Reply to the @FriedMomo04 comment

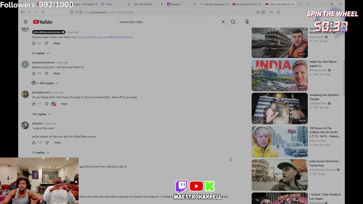(64, 104)
